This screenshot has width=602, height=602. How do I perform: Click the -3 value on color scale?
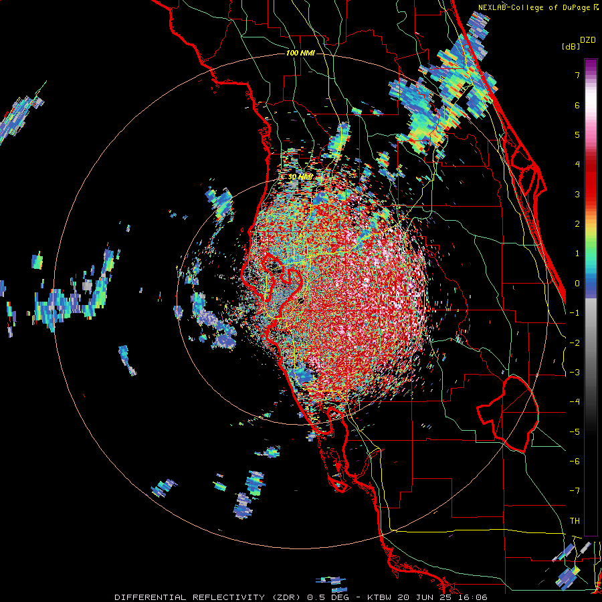pos(575,373)
